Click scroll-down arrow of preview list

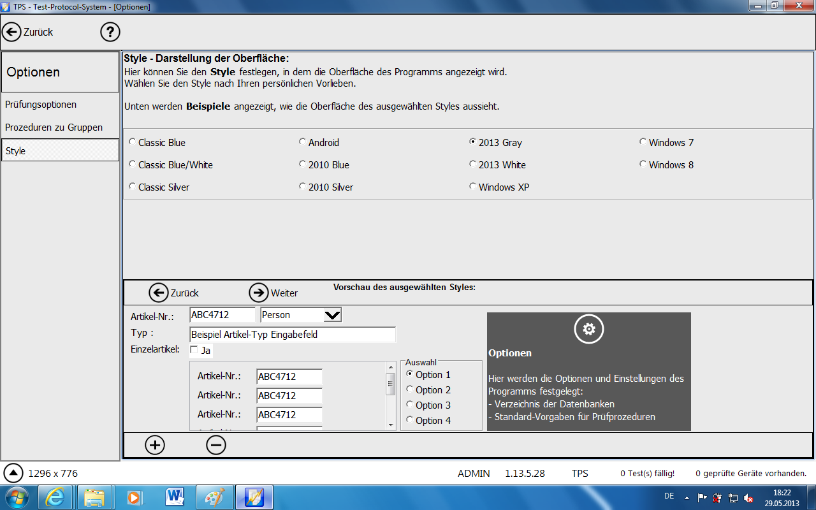(x=391, y=425)
